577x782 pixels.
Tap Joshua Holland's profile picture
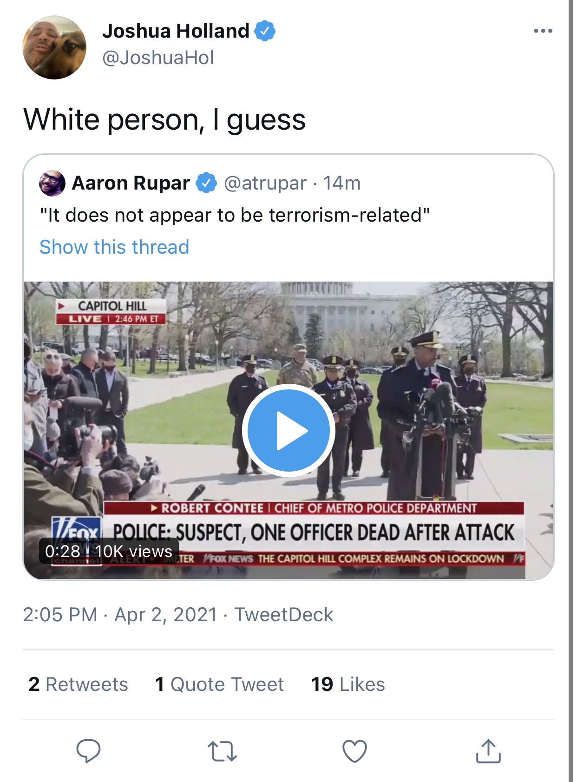(x=54, y=47)
